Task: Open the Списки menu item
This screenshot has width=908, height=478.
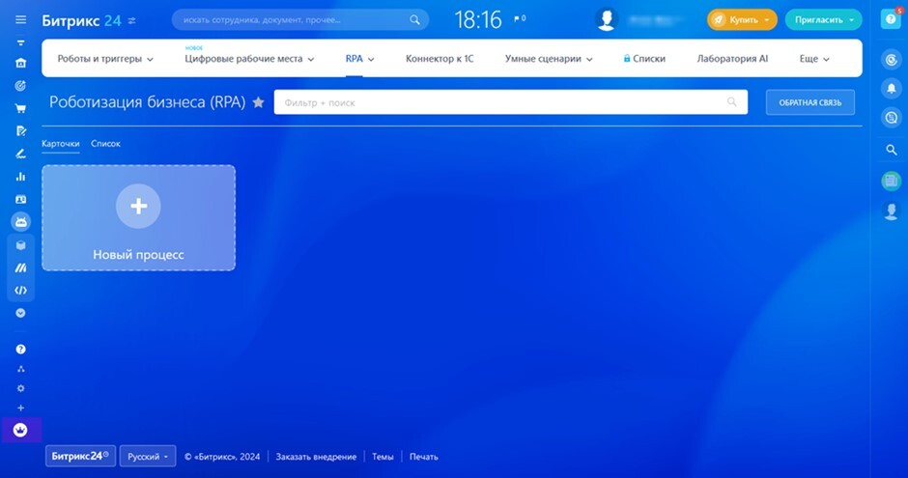Action: click(x=648, y=59)
